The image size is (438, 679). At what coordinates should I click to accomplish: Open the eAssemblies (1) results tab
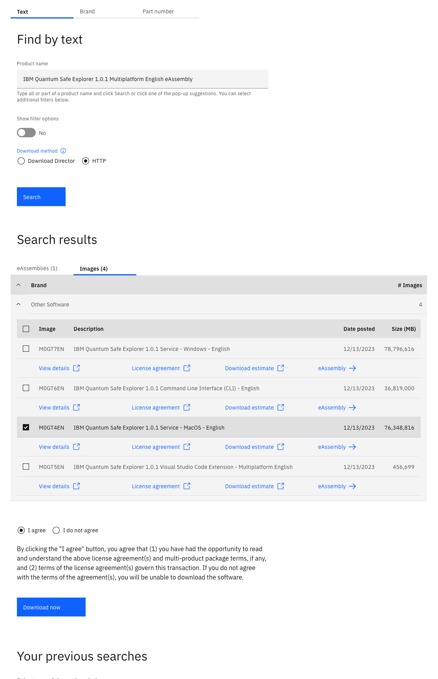(37, 268)
